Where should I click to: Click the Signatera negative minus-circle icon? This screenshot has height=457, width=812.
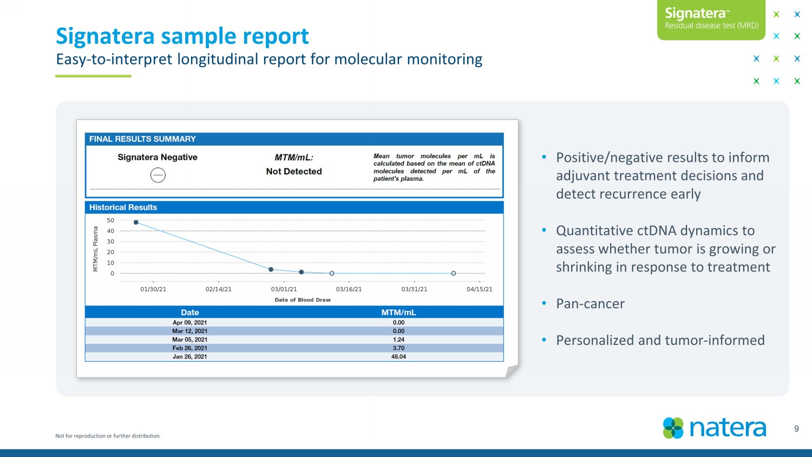point(158,175)
